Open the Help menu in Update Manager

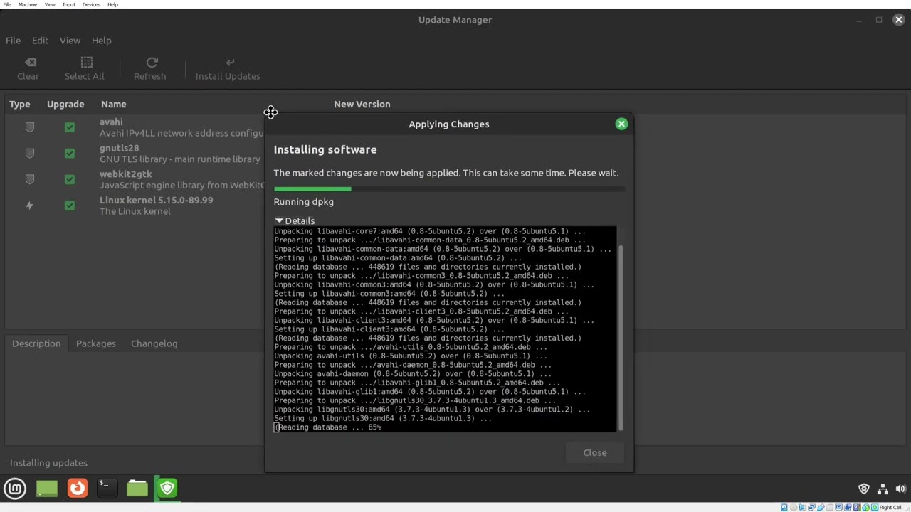tap(101, 41)
